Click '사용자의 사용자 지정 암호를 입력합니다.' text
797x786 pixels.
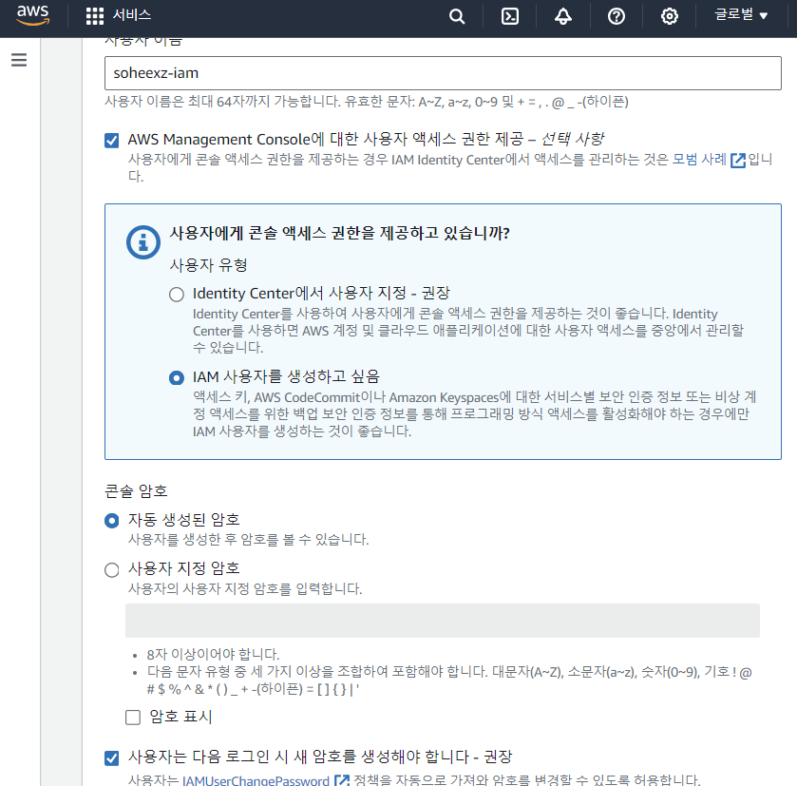coord(245,588)
